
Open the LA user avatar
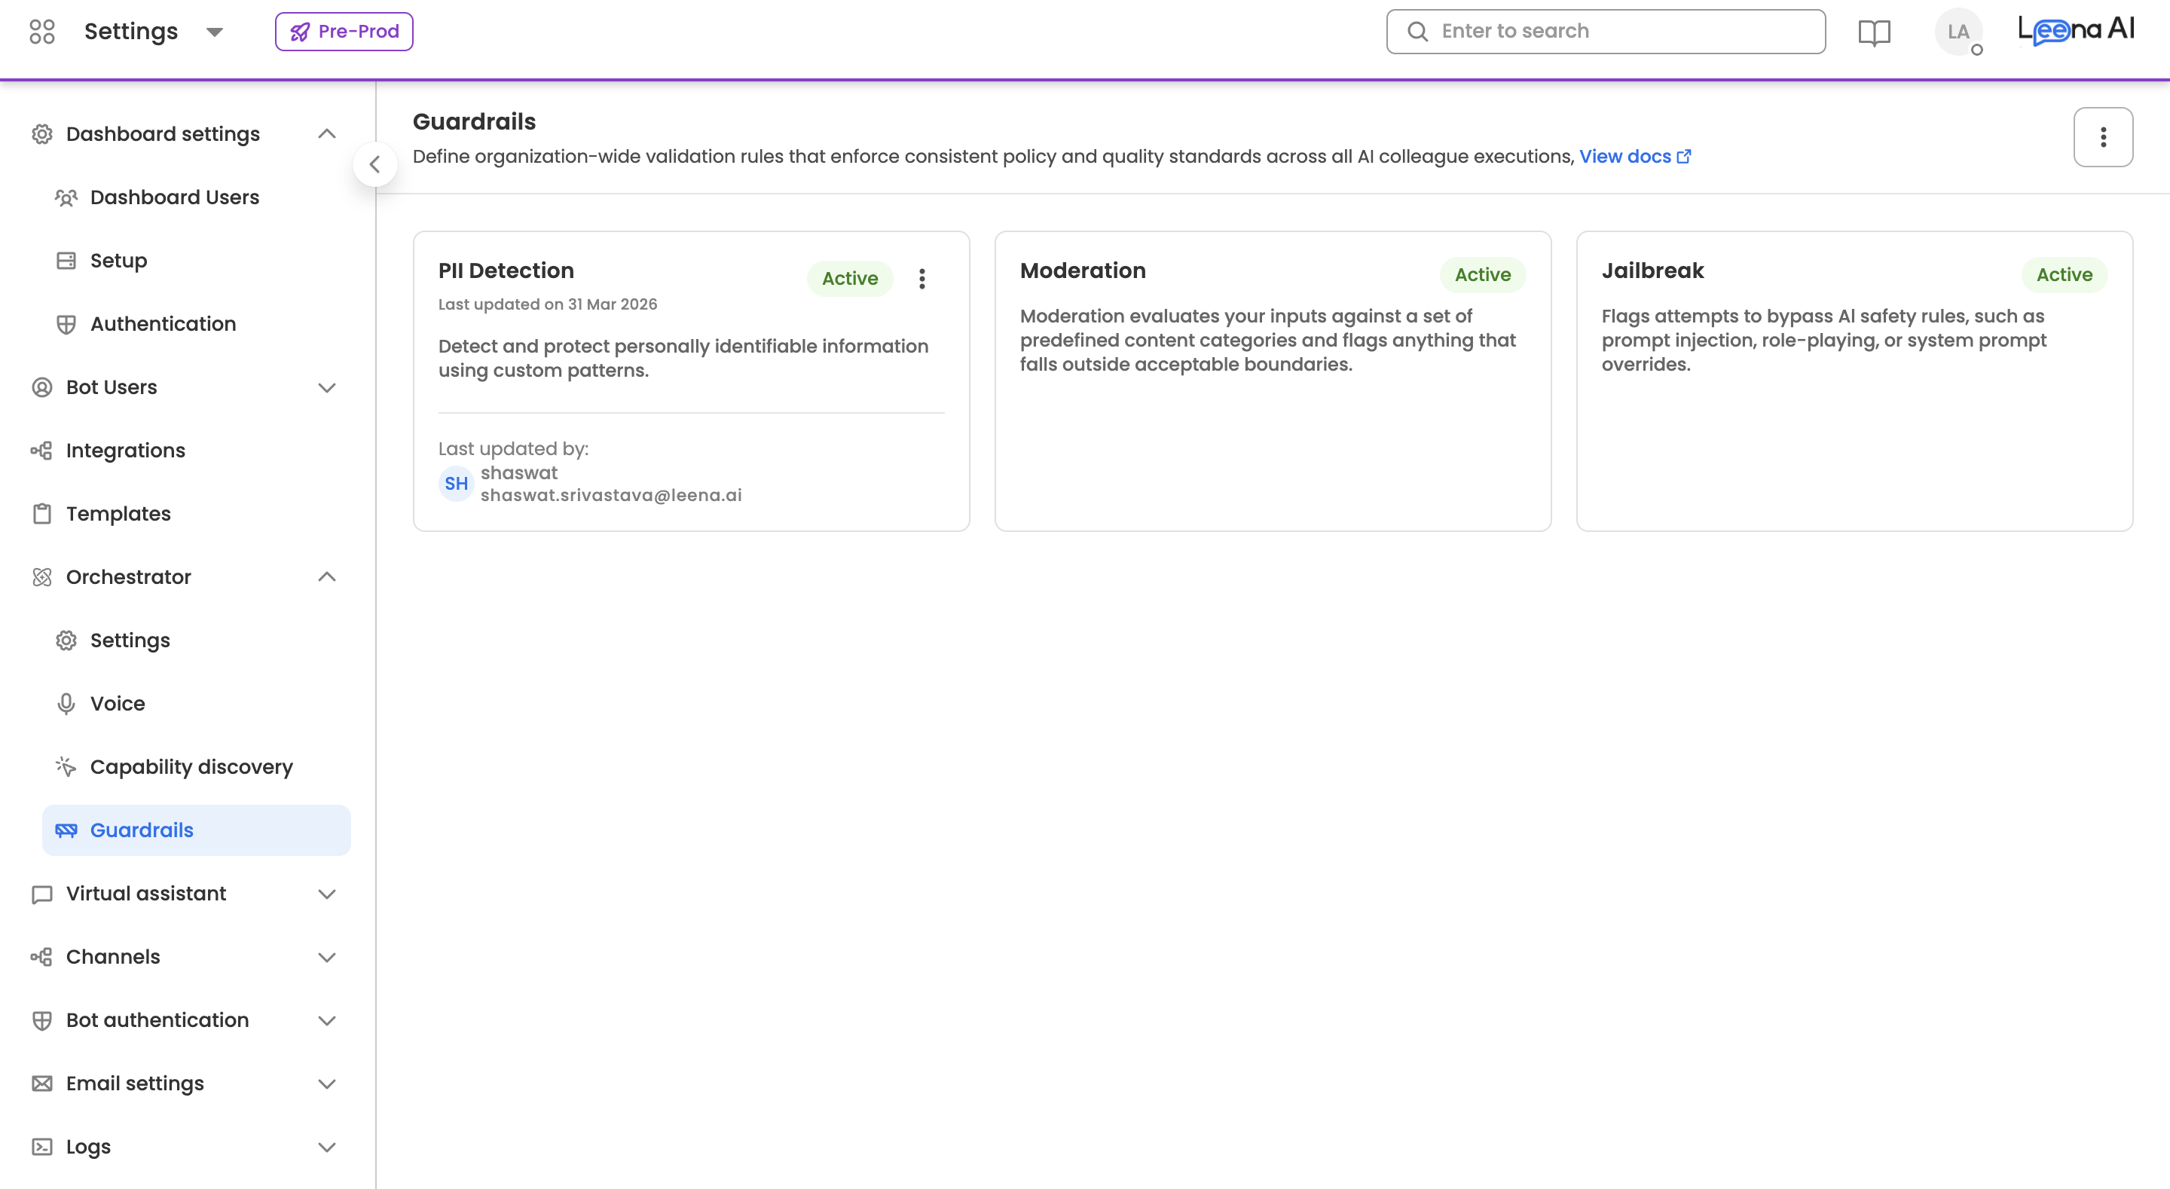[1958, 32]
